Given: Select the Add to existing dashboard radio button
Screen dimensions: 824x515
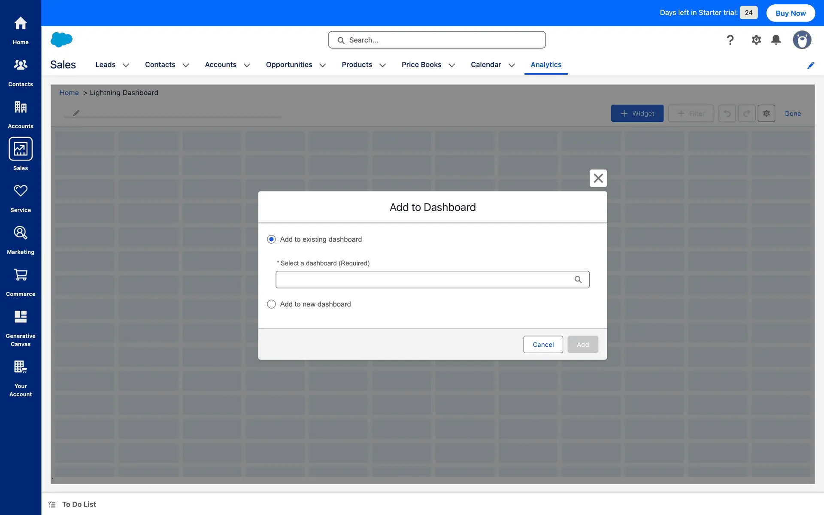Looking at the screenshot, I should point(271,239).
